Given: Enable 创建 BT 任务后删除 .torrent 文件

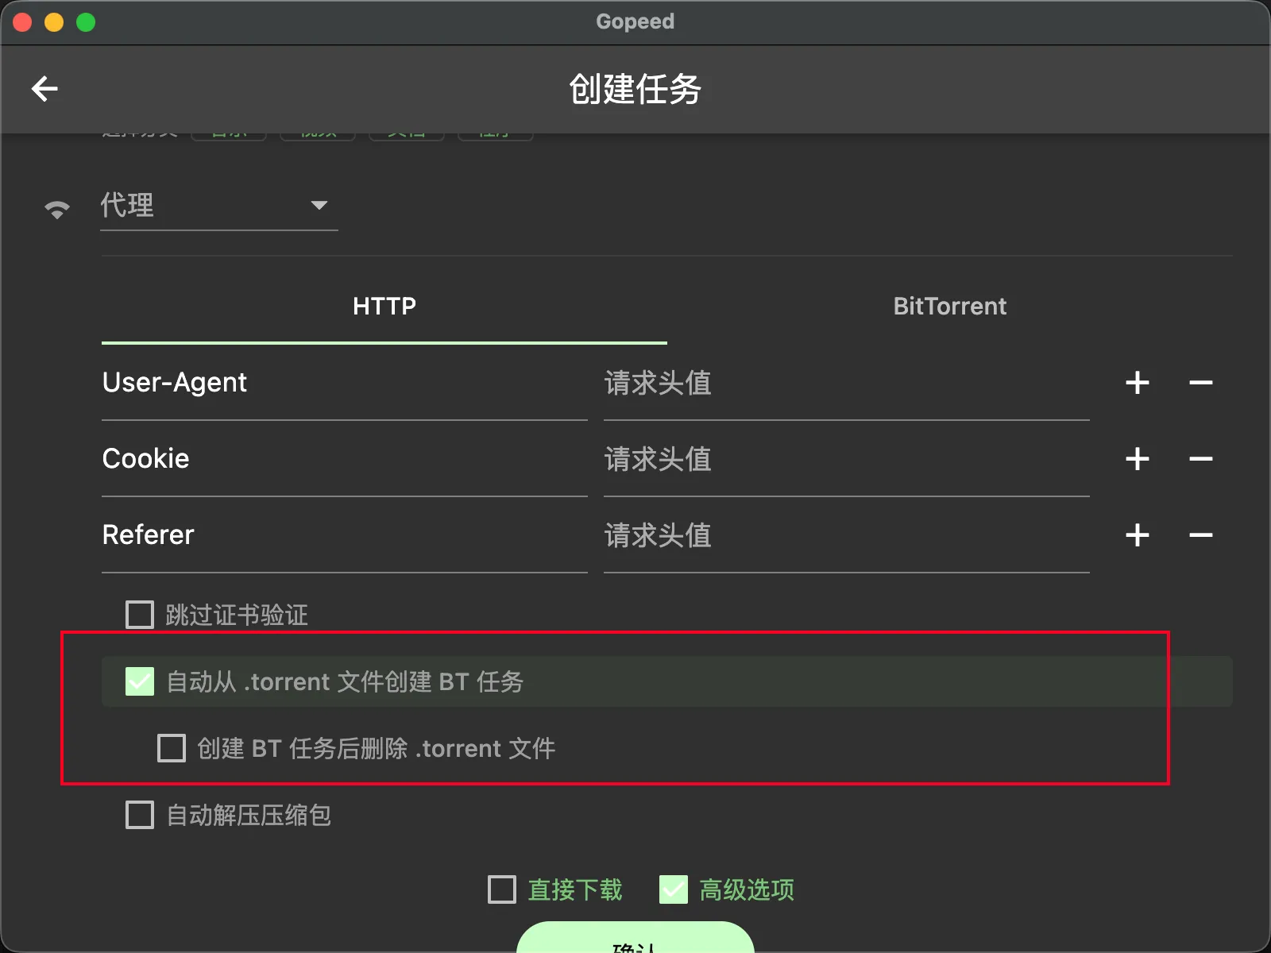Looking at the screenshot, I should point(172,748).
